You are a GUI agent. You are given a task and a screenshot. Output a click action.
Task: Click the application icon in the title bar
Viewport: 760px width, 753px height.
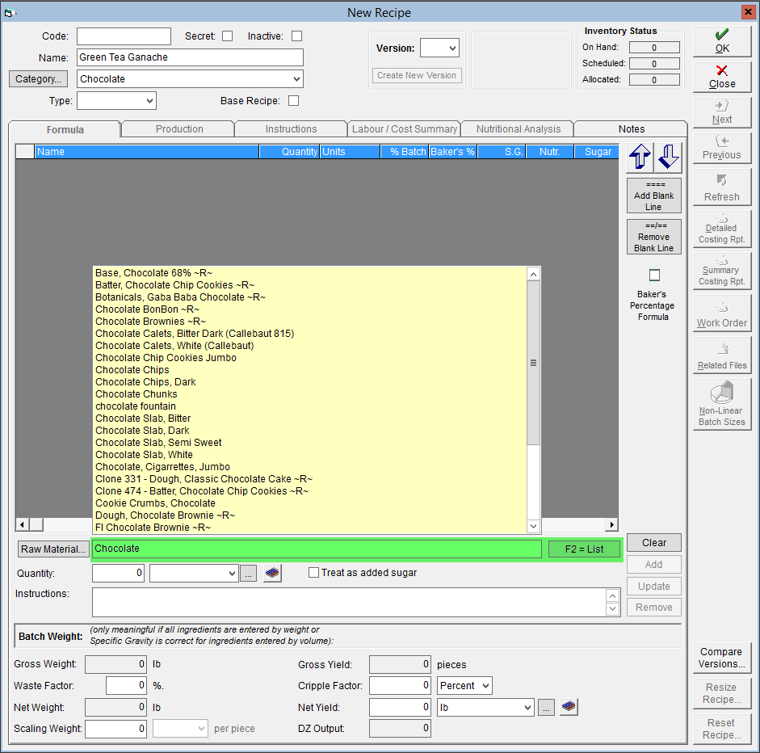9,13
